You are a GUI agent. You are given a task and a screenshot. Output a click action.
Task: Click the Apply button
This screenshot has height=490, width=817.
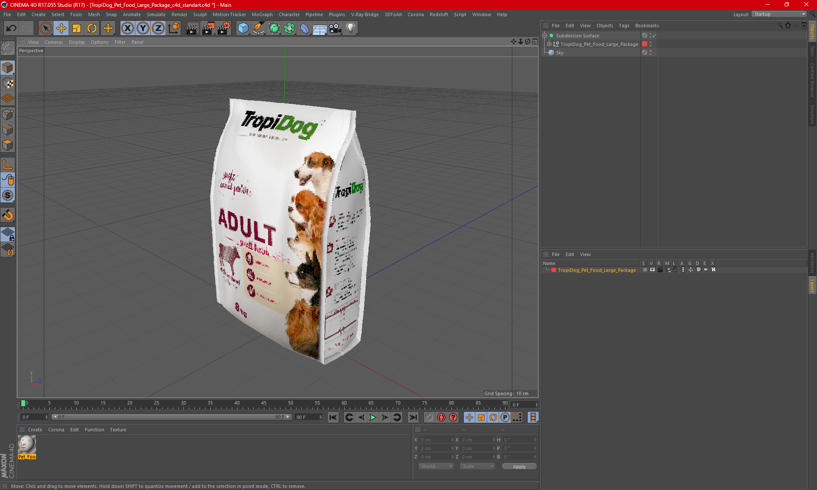(x=519, y=467)
